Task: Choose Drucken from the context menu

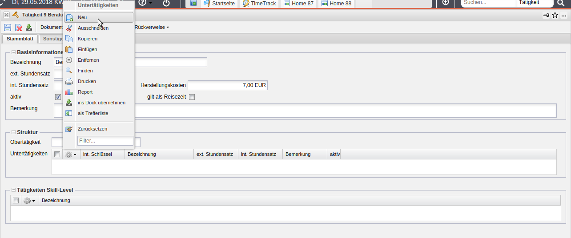Action: (x=98, y=81)
